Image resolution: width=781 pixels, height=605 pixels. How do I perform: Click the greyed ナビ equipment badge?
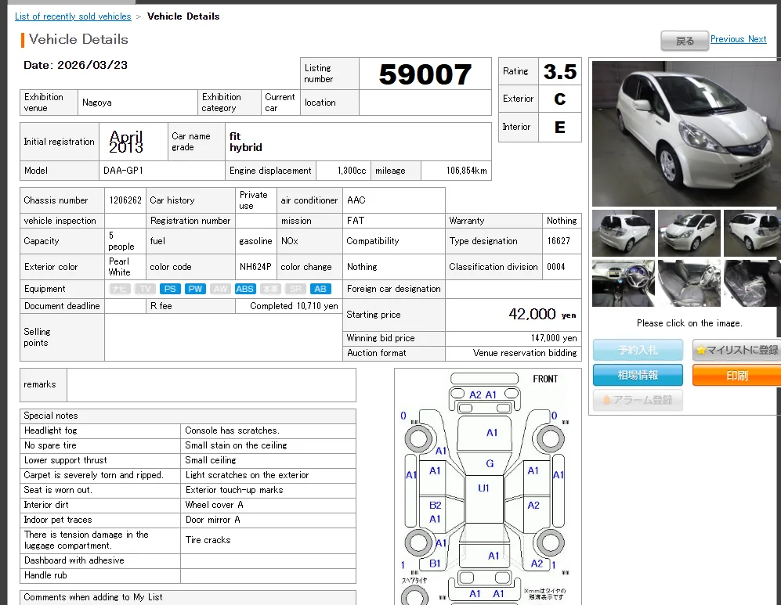tap(120, 289)
